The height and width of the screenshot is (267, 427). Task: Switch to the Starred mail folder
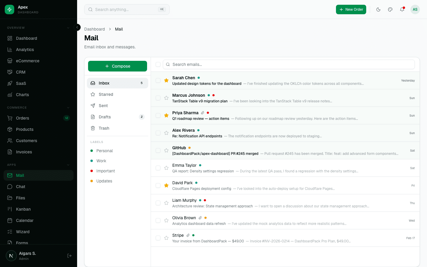click(106, 94)
